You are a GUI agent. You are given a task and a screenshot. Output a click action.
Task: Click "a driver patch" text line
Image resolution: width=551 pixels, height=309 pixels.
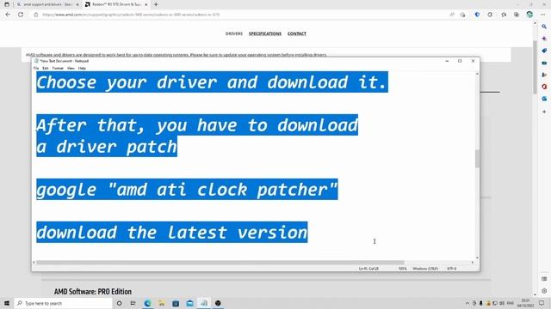pyautogui.click(x=107, y=147)
